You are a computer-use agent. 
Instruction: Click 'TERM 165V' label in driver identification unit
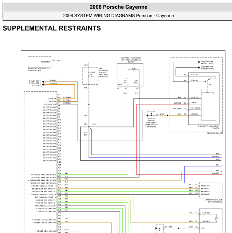(46, 62)
